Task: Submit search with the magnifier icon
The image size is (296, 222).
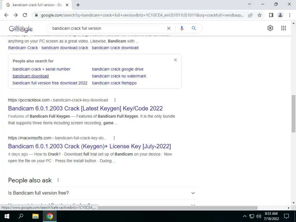Action: [194, 28]
